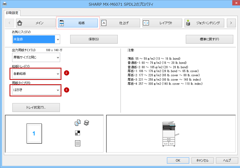Click the 厚紙-4 weight line in the notes

tap(165, 84)
